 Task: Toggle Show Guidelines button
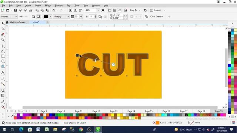(x=119, y=10)
